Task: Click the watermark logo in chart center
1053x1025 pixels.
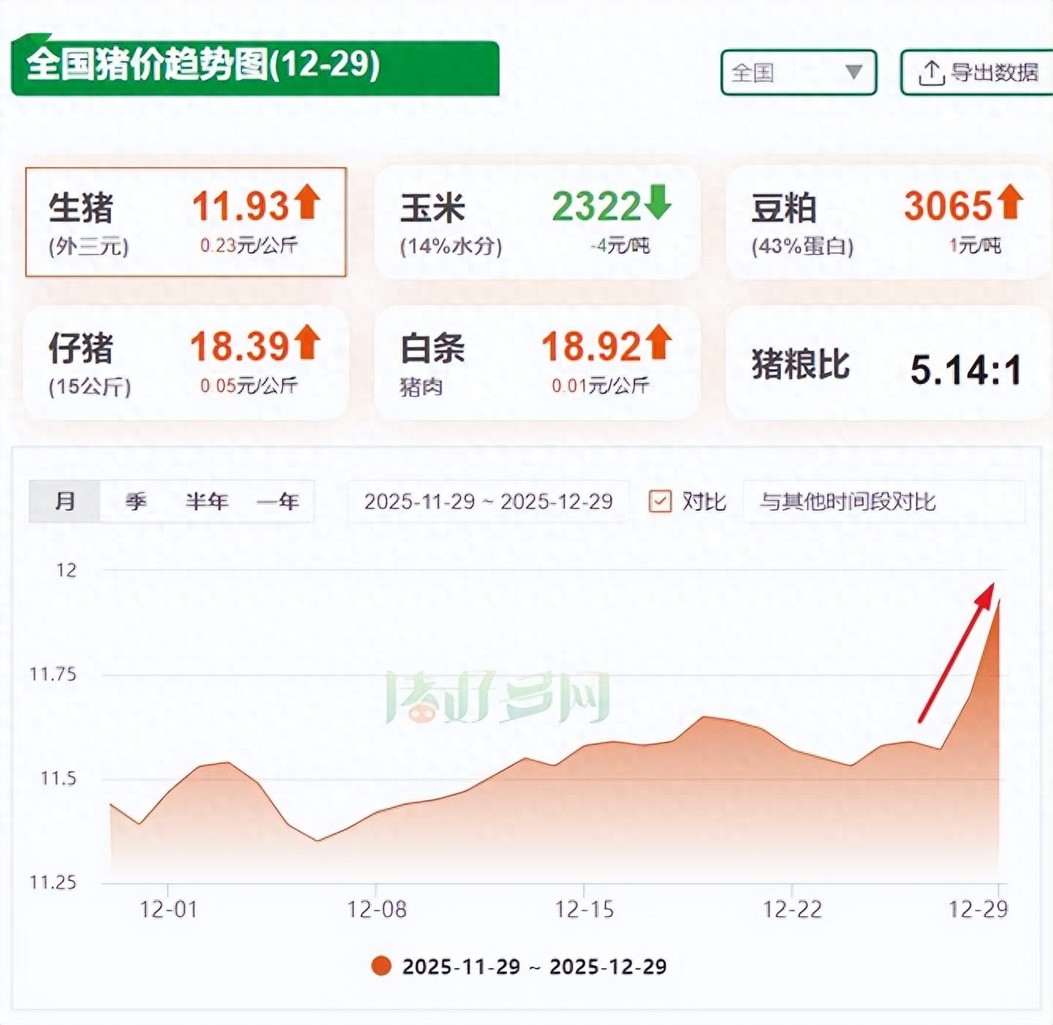Action: click(x=498, y=698)
